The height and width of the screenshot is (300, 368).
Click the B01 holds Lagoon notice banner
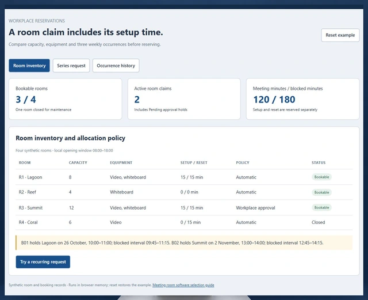[184, 242]
